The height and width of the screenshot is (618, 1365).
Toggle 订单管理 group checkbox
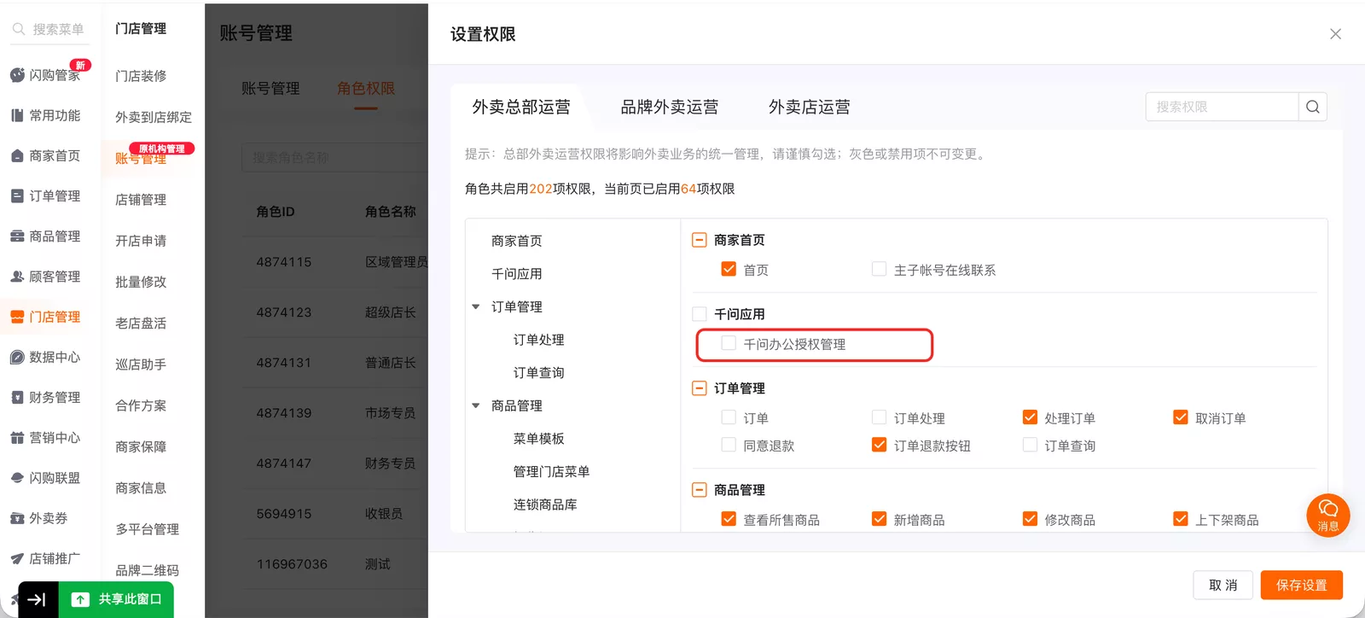coord(700,388)
